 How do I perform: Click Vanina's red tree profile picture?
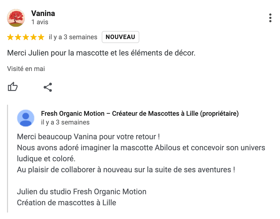[x=16, y=18]
